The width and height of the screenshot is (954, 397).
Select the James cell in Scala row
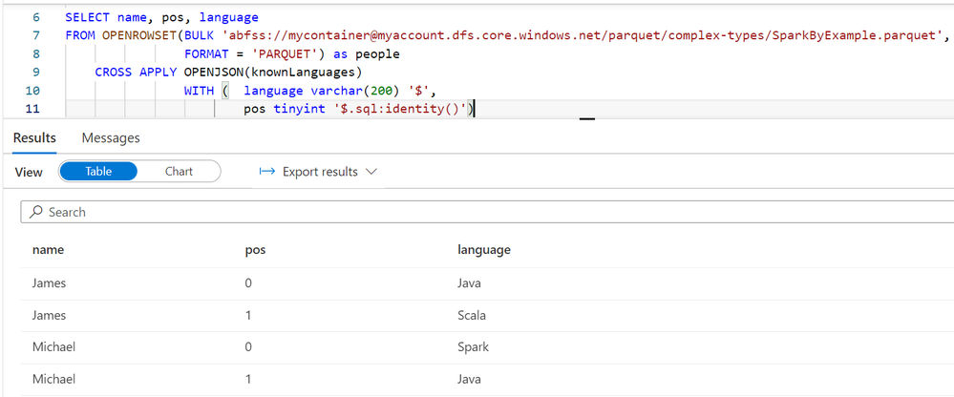(49, 316)
